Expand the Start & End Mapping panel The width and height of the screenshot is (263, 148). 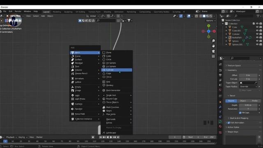[239, 118]
